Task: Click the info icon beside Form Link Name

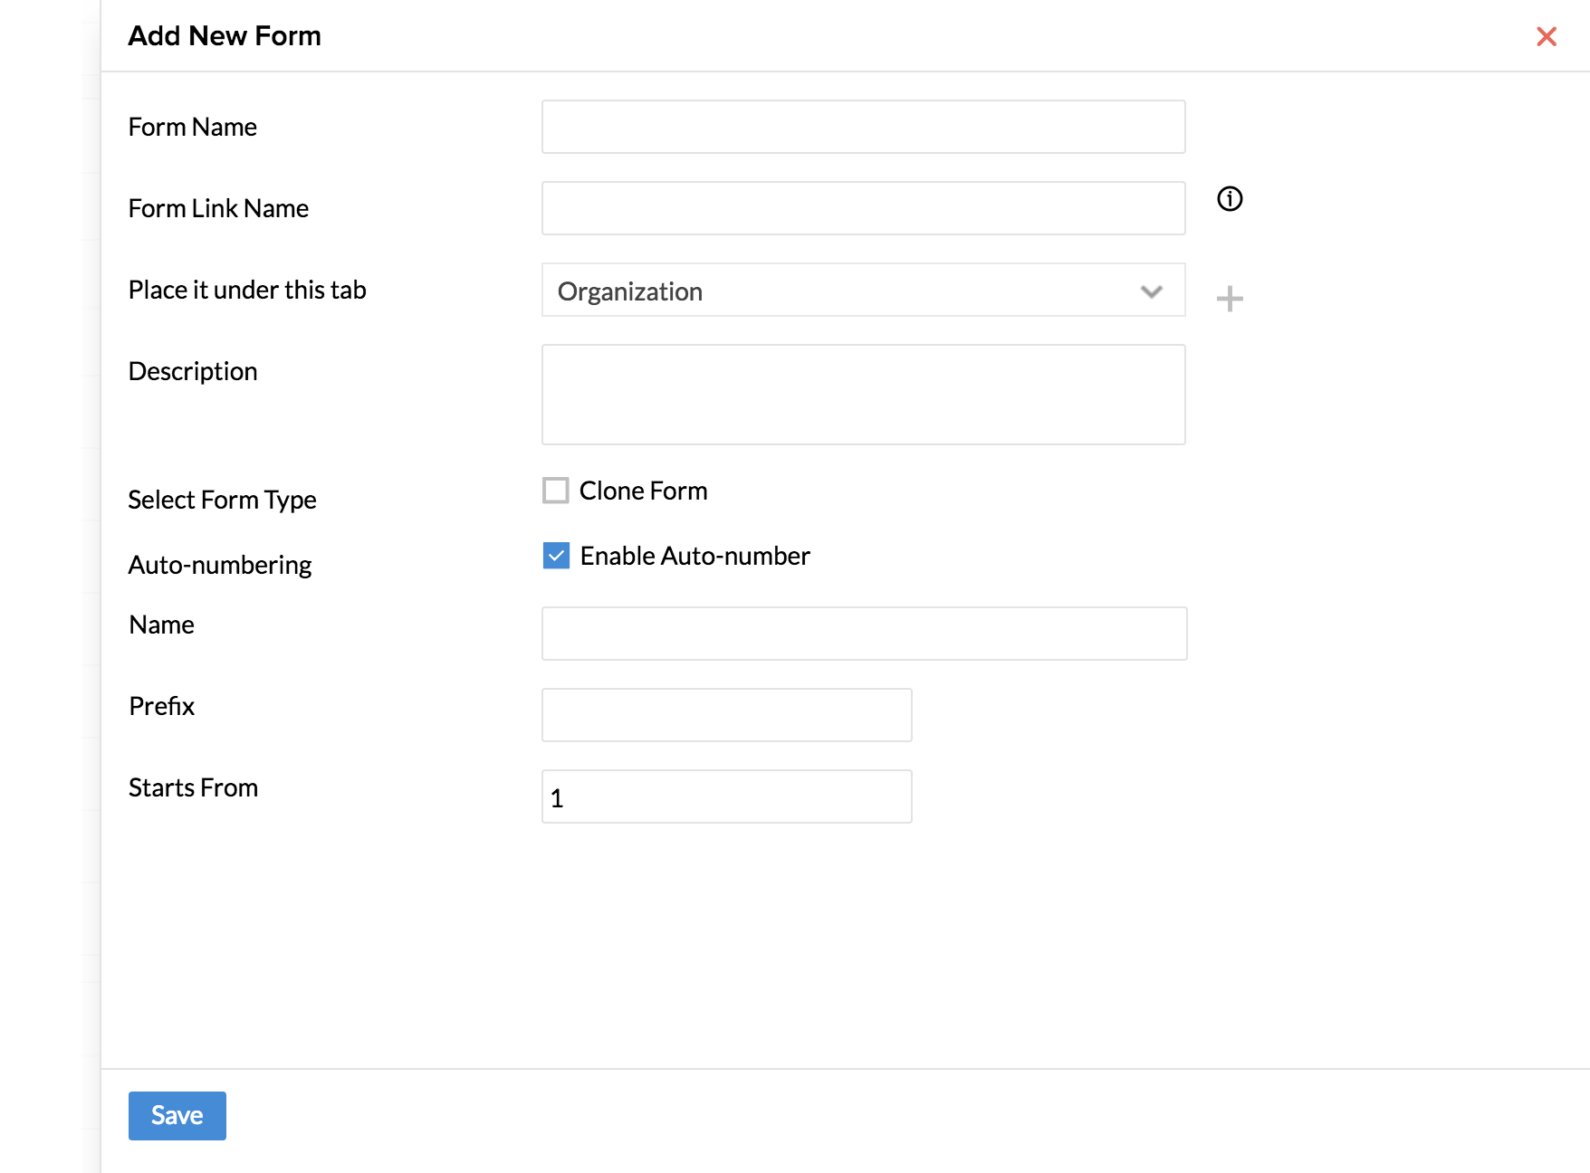Action: [1229, 199]
